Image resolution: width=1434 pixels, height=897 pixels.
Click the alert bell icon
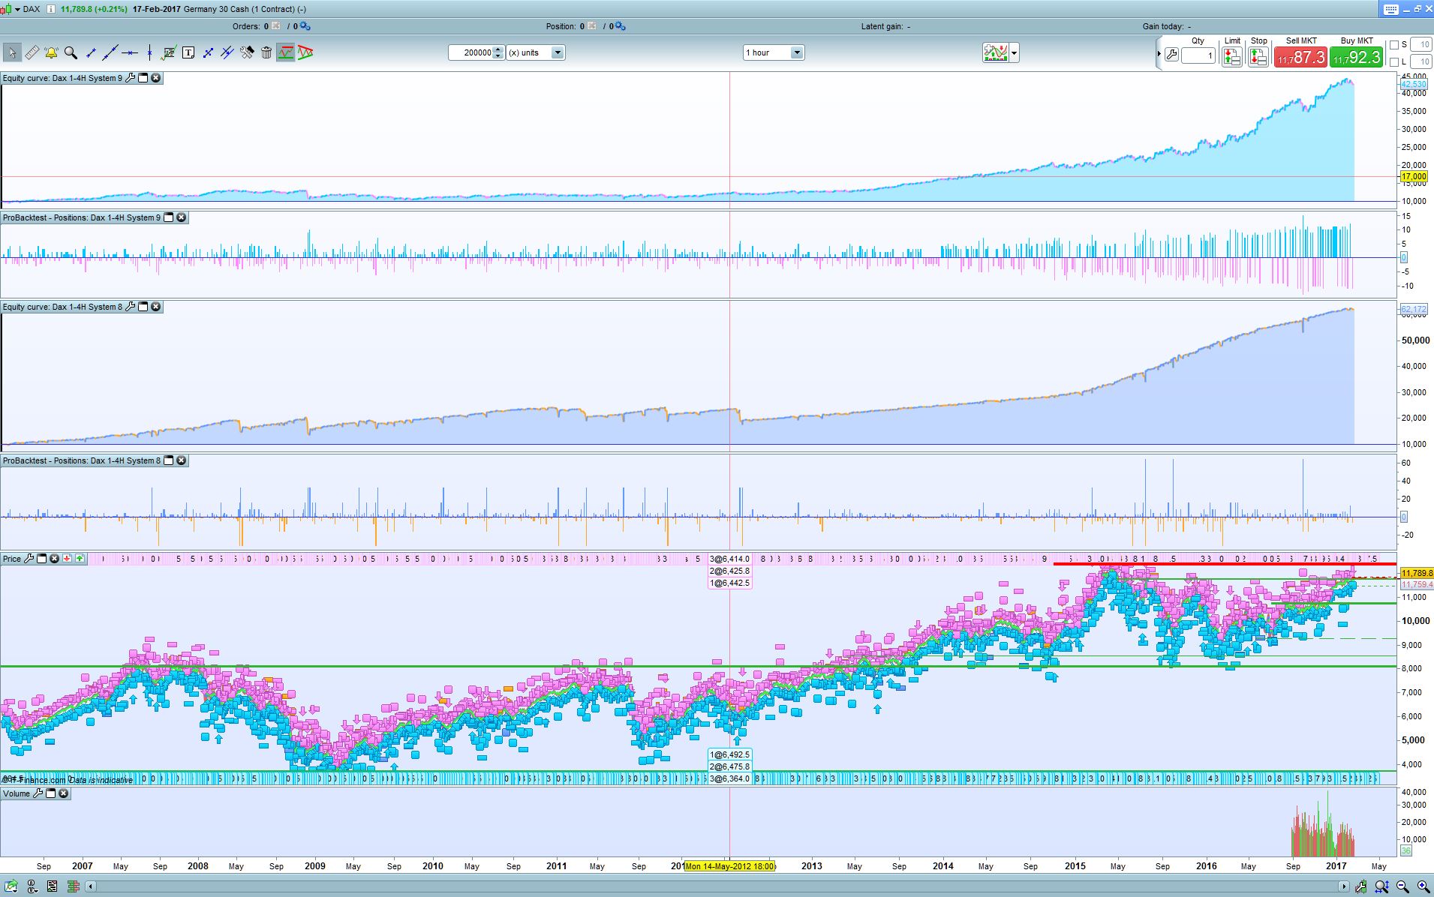point(51,52)
